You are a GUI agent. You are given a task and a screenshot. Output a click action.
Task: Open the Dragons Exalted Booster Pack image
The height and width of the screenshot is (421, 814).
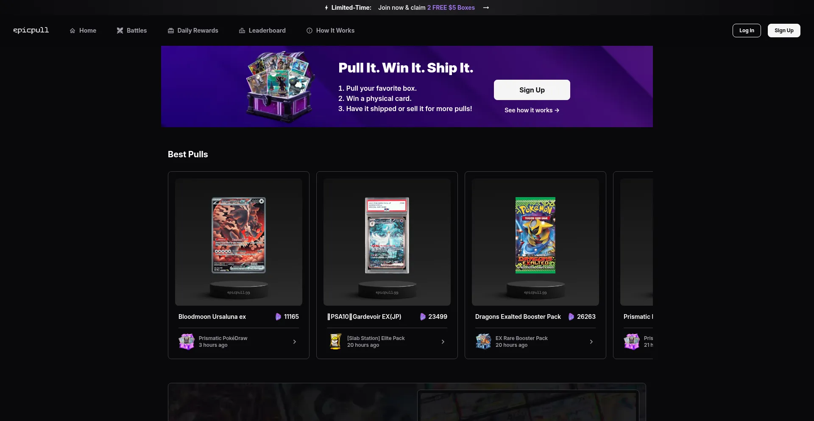point(535,235)
